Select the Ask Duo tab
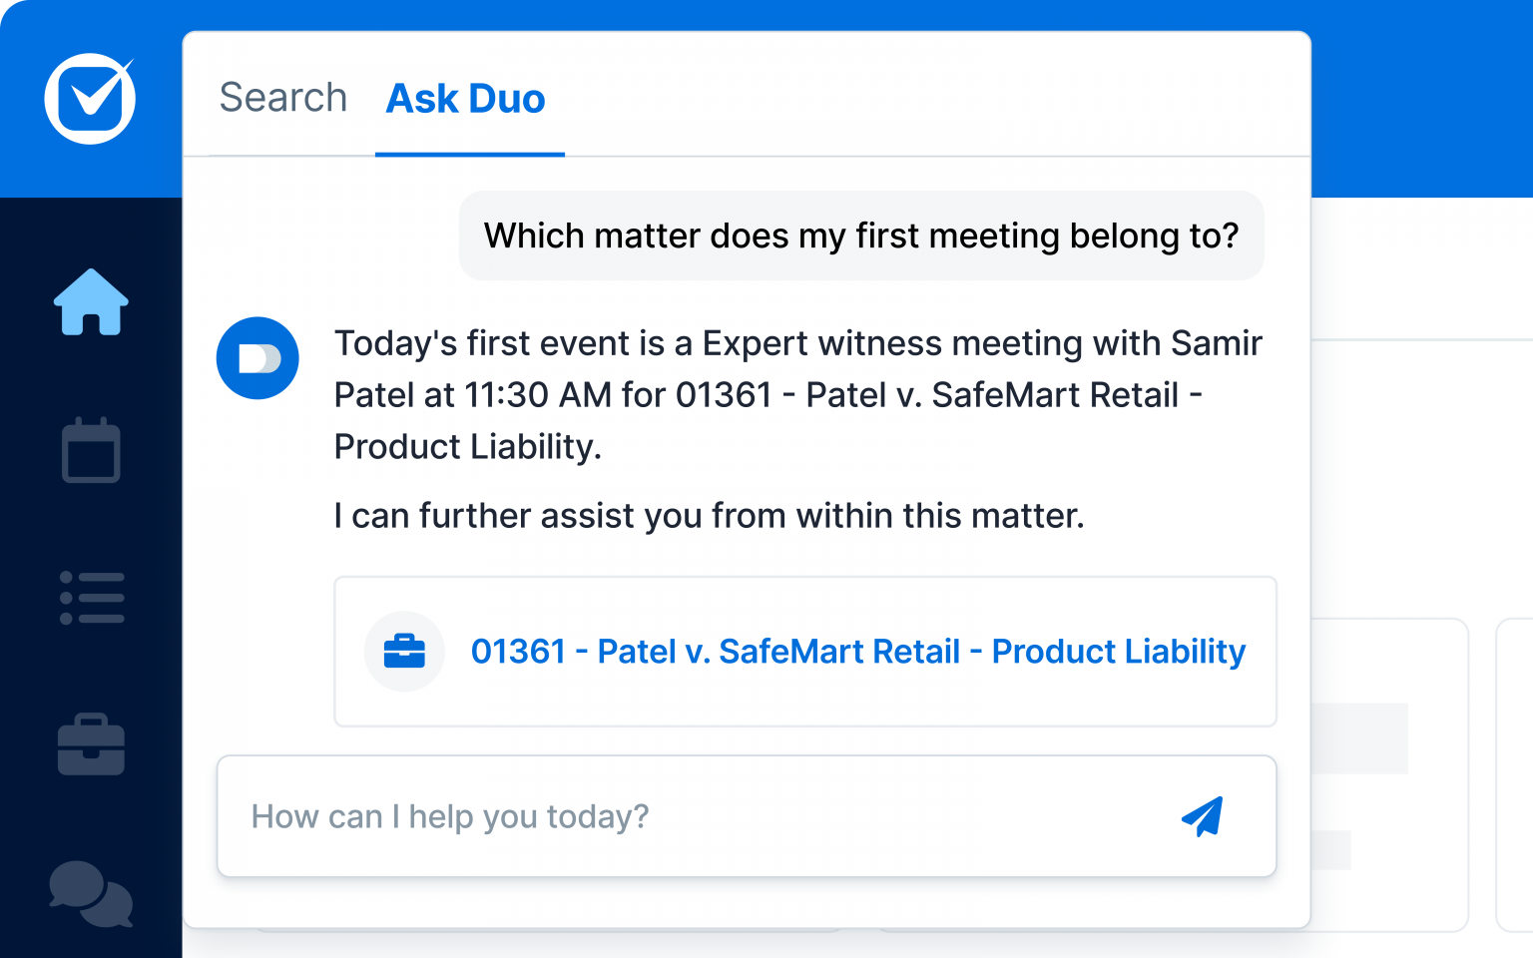The height and width of the screenshot is (958, 1533). [465, 98]
